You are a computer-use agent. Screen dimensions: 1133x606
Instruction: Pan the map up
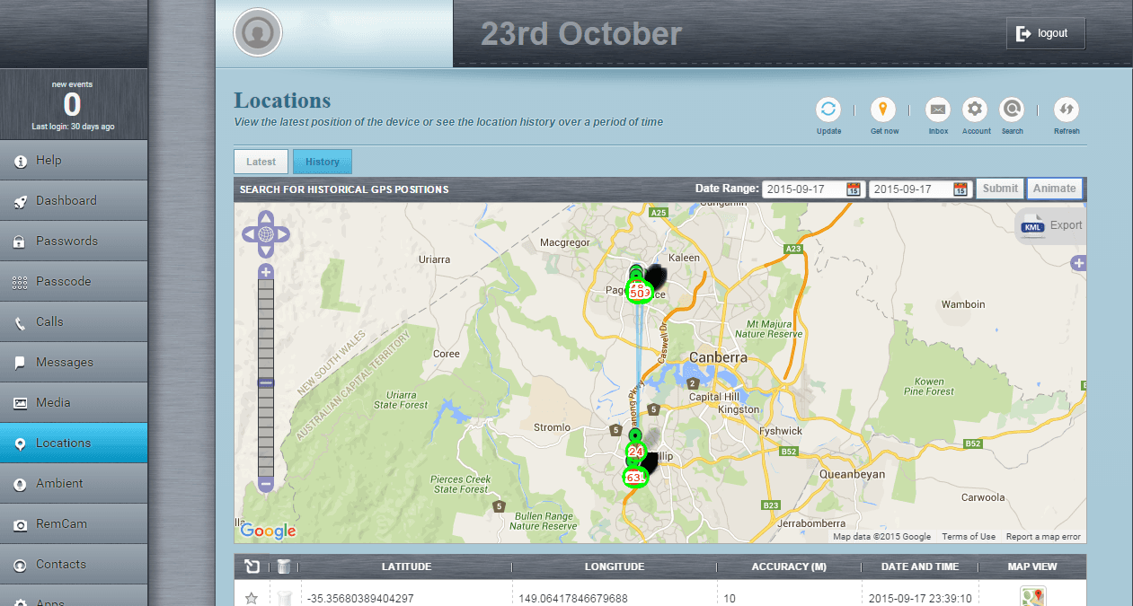click(266, 217)
